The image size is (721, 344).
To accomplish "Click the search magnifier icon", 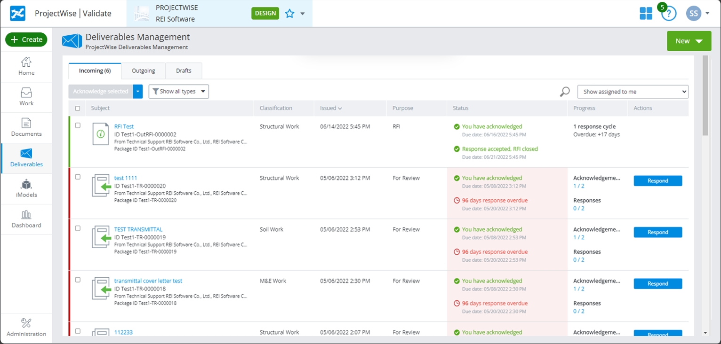I will (565, 92).
